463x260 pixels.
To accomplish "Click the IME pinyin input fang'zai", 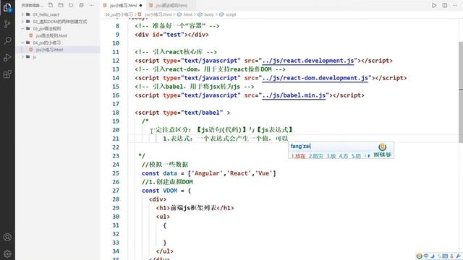I will [x=301, y=146].
